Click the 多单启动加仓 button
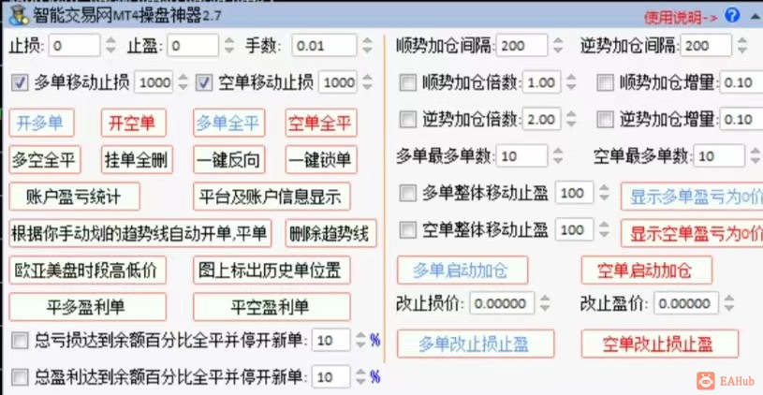Image resolution: width=763 pixels, height=395 pixels. [x=462, y=270]
